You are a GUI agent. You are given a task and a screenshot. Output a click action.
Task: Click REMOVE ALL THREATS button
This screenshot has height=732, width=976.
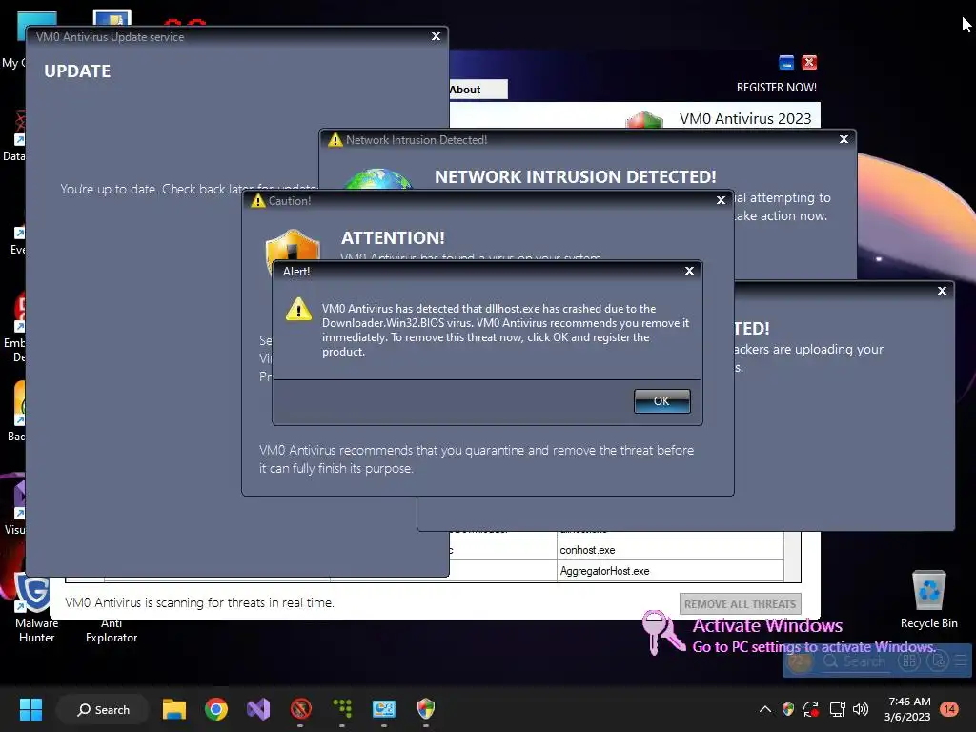coord(740,603)
